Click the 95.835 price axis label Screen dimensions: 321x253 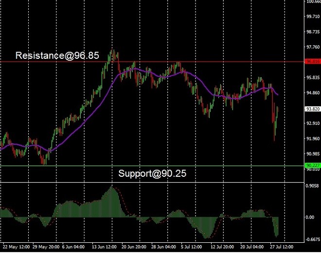[313, 78]
